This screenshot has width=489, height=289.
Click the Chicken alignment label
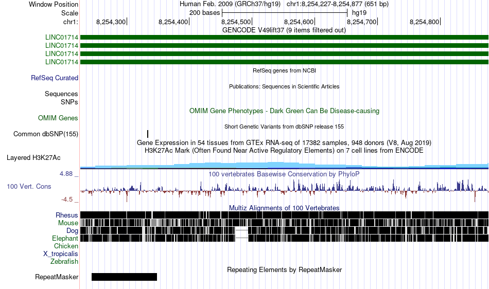66,246
